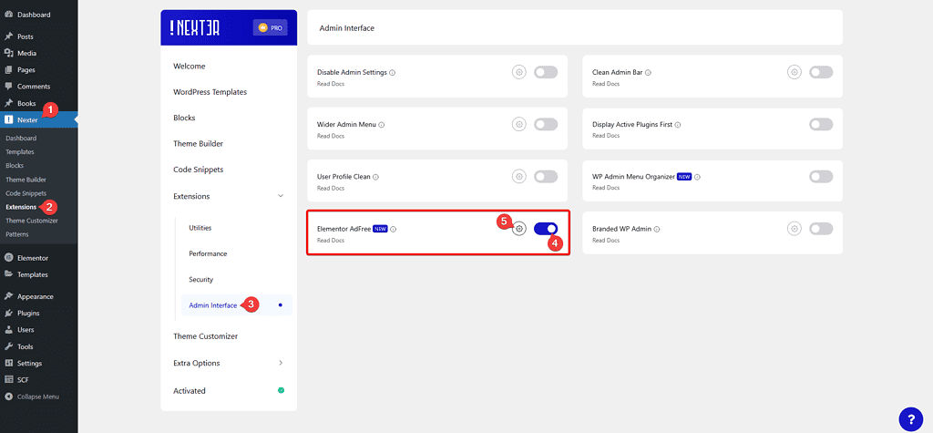
Task: Click info icon beside User Profile Clean
Action: pos(376,177)
